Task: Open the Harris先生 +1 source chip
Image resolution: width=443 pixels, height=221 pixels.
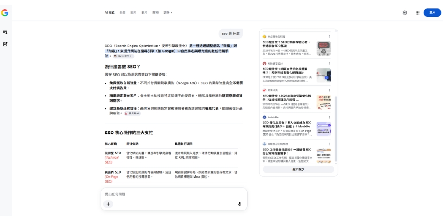Action: click(124, 56)
